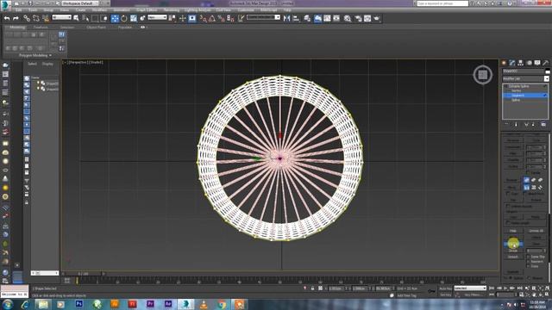Image resolution: width=552 pixels, height=310 pixels.
Task: Open the viewport plus-sign menu label
Action: tap(65, 62)
